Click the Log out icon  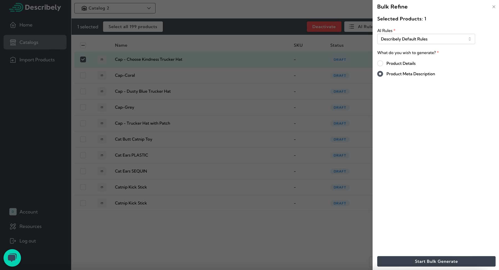click(13, 241)
